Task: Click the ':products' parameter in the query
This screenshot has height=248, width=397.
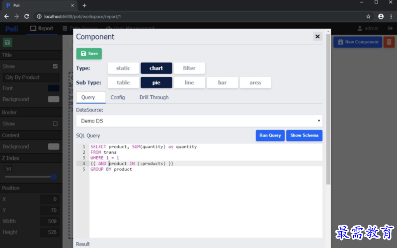Action: click(x=152, y=164)
